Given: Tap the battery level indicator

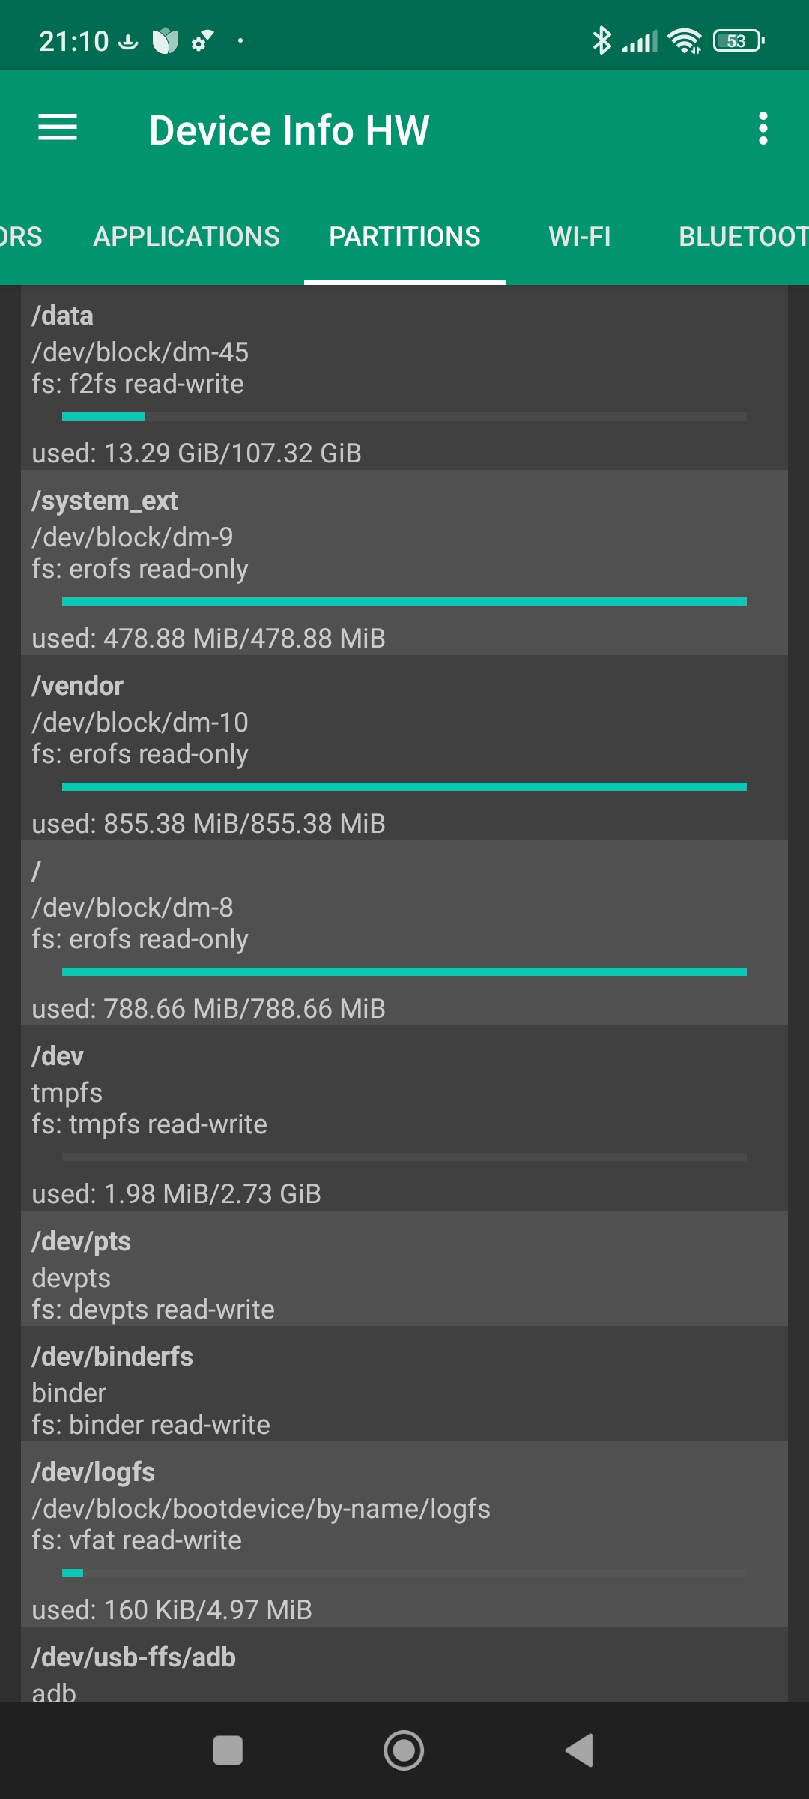Looking at the screenshot, I should [739, 41].
